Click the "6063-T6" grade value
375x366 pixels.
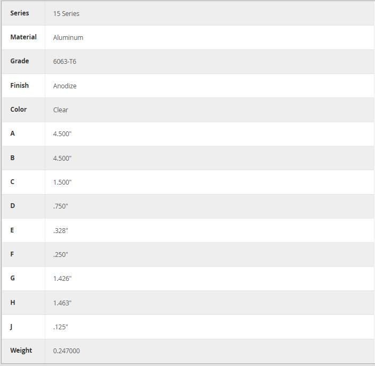tap(64, 62)
